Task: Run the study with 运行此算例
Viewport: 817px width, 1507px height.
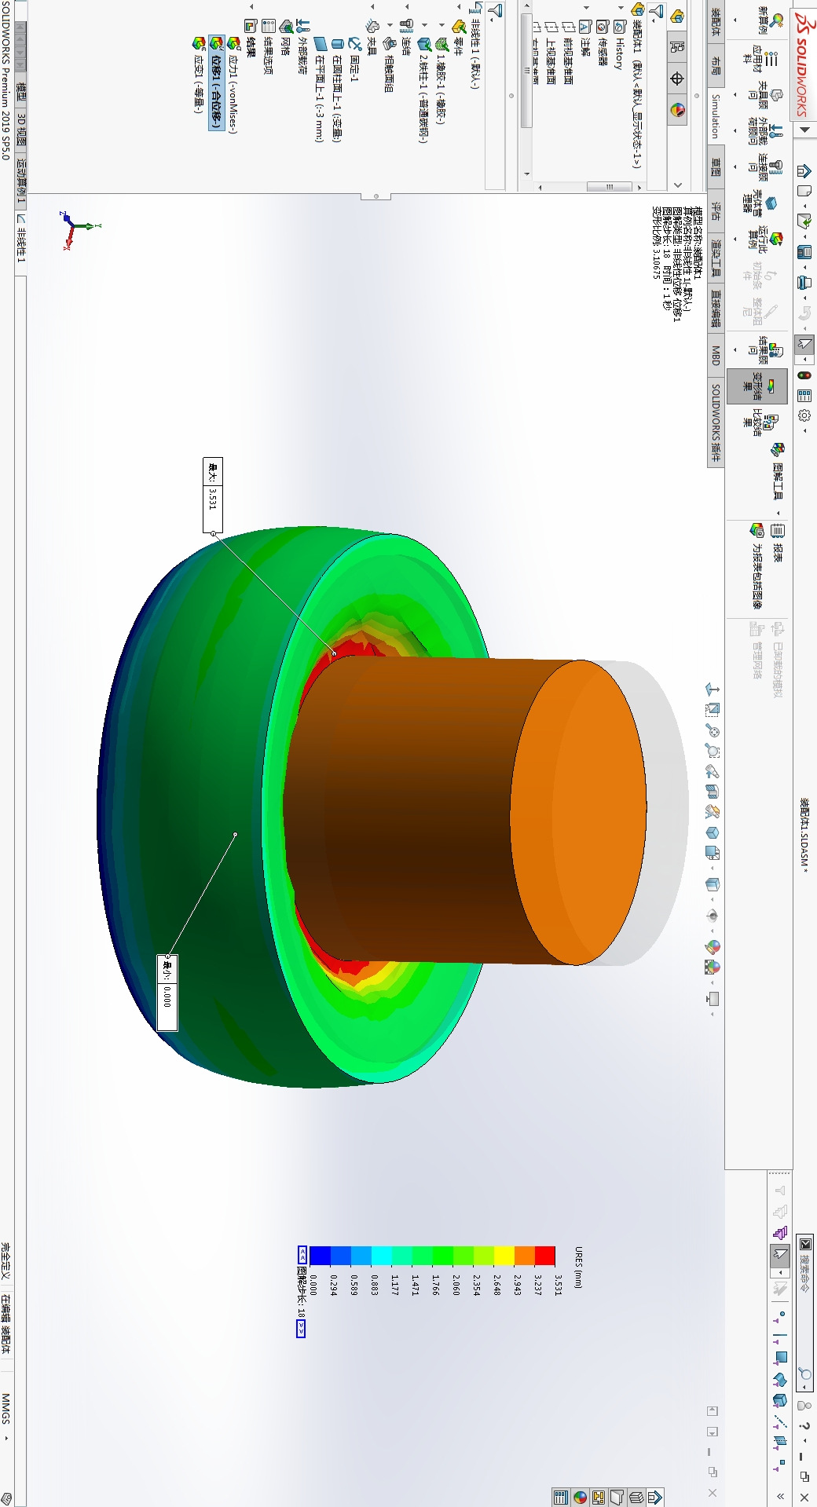Action: pyautogui.click(x=766, y=240)
